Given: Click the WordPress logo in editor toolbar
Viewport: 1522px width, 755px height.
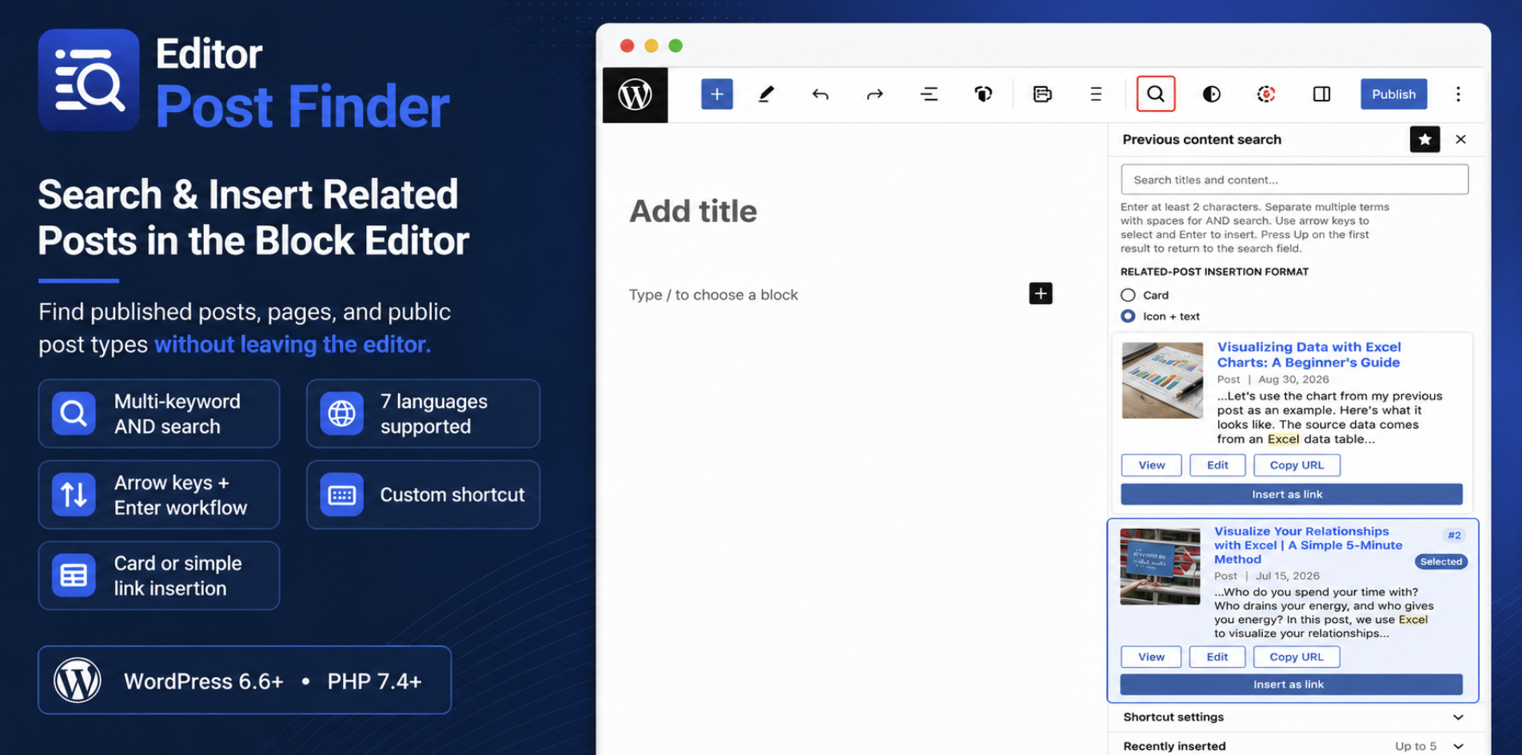Looking at the screenshot, I should click(x=635, y=94).
